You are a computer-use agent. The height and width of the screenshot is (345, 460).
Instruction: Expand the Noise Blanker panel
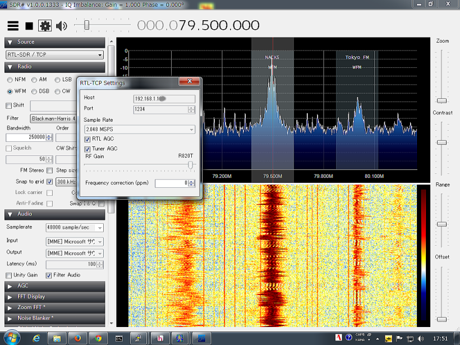55,318
